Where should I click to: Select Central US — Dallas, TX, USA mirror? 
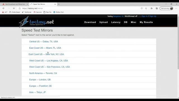[44, 42]
